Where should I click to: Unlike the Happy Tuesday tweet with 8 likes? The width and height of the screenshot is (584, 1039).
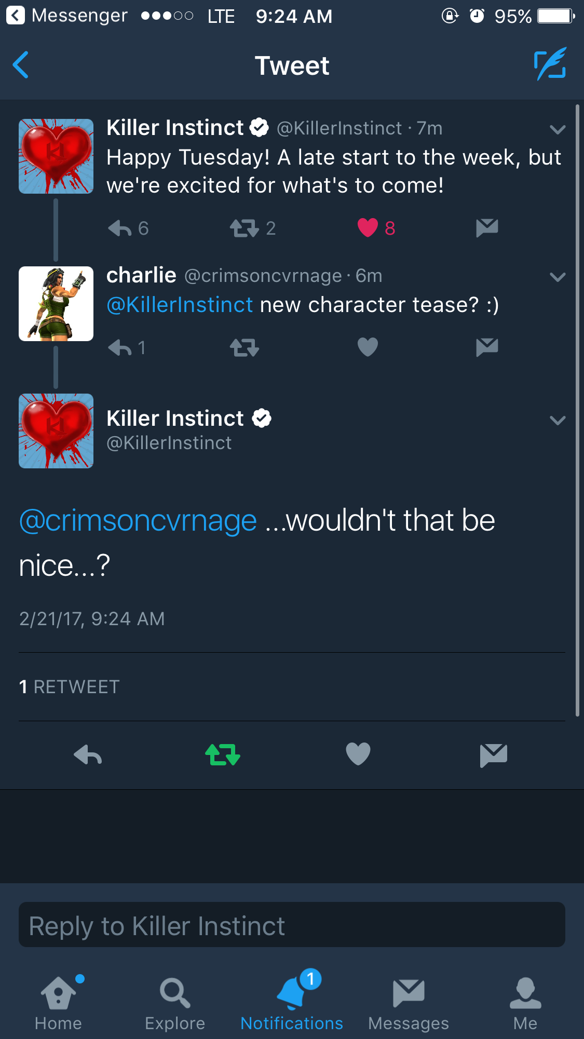pos(368,227)
